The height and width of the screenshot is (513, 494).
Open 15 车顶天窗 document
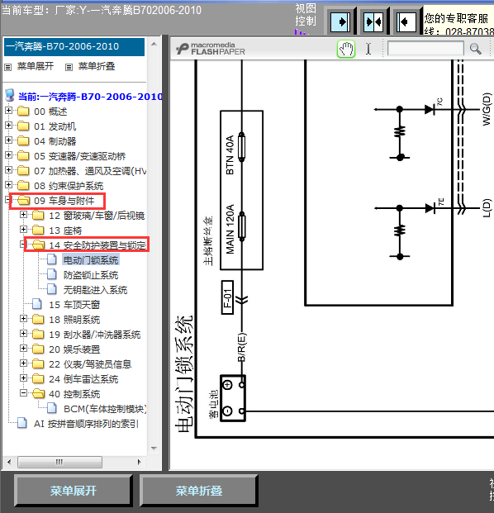(x=74, y=305)
